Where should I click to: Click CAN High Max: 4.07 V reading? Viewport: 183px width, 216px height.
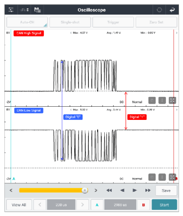click(80, 33)
